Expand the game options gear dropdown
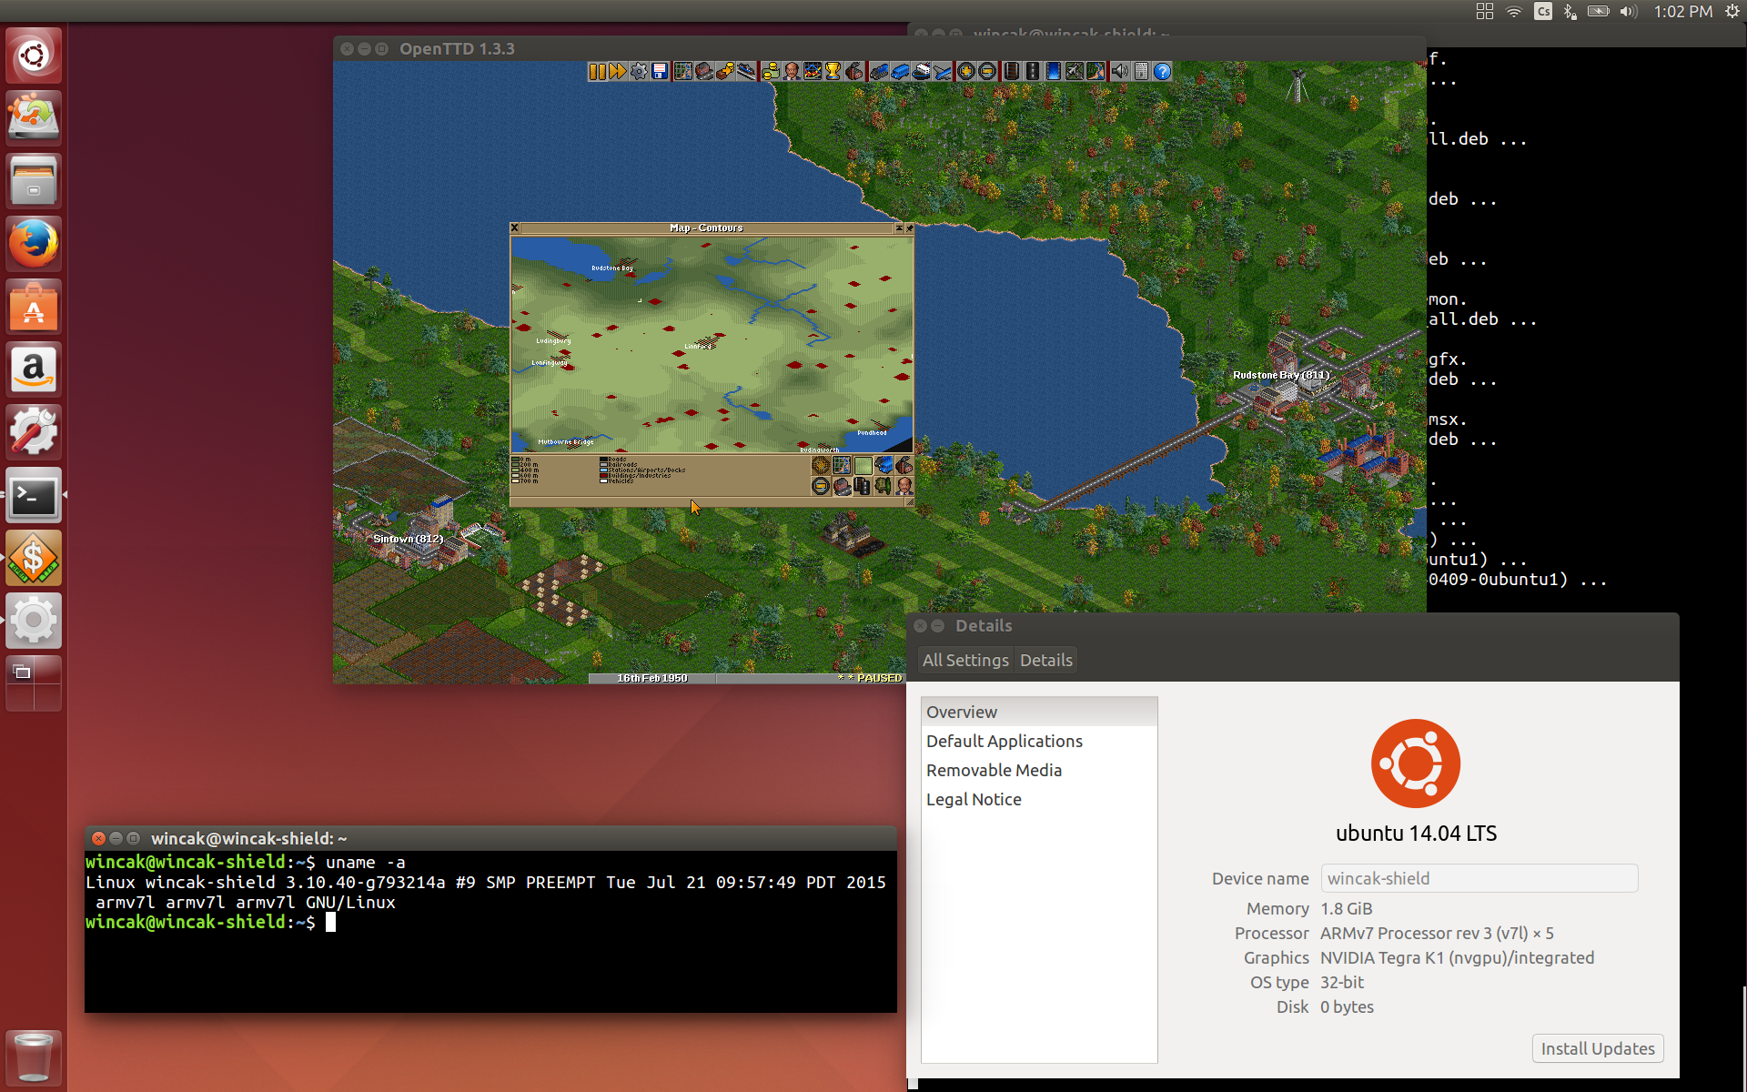Image resolution: width=1747 pixels, height=1092 pixels. pos(639,71)
